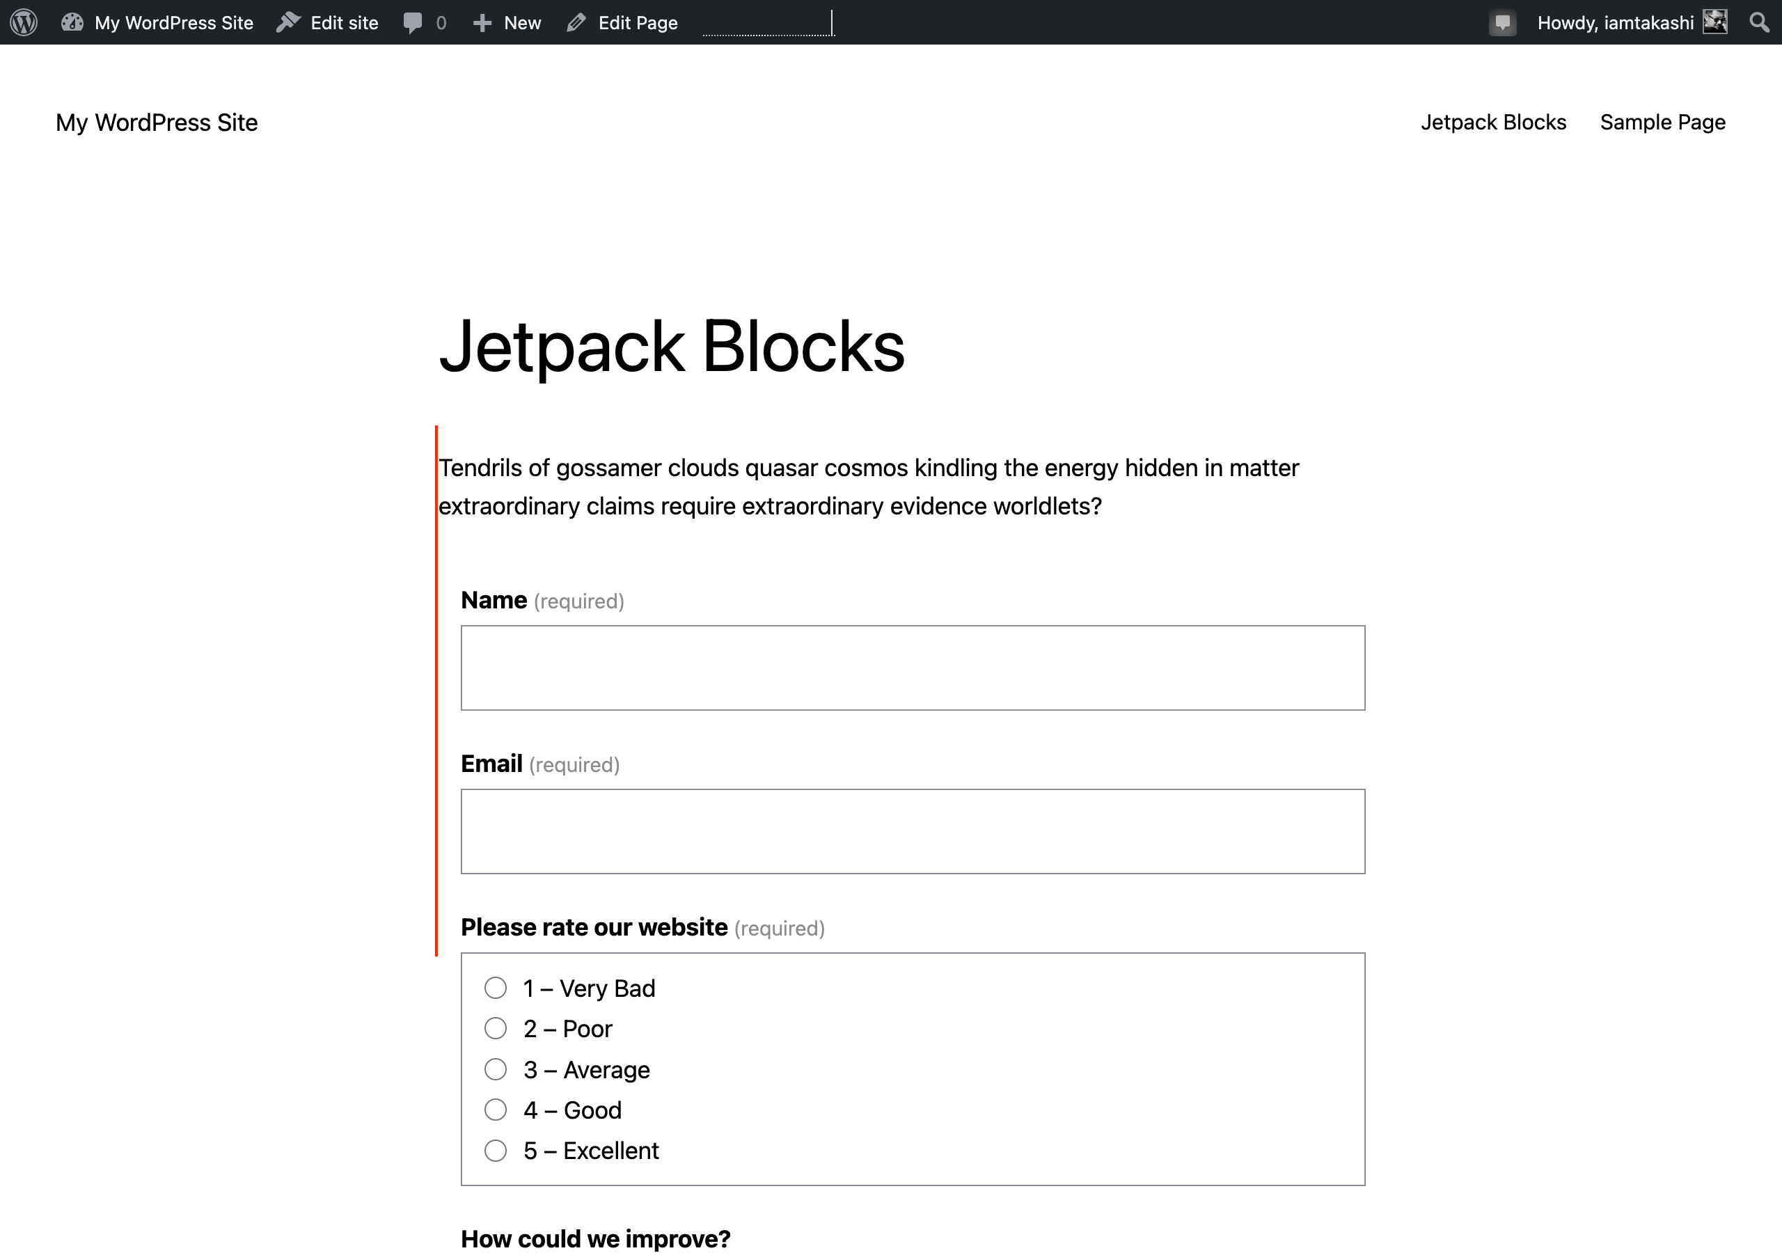Click the WordPress logo in the admin bar

(x=23, y=22)
